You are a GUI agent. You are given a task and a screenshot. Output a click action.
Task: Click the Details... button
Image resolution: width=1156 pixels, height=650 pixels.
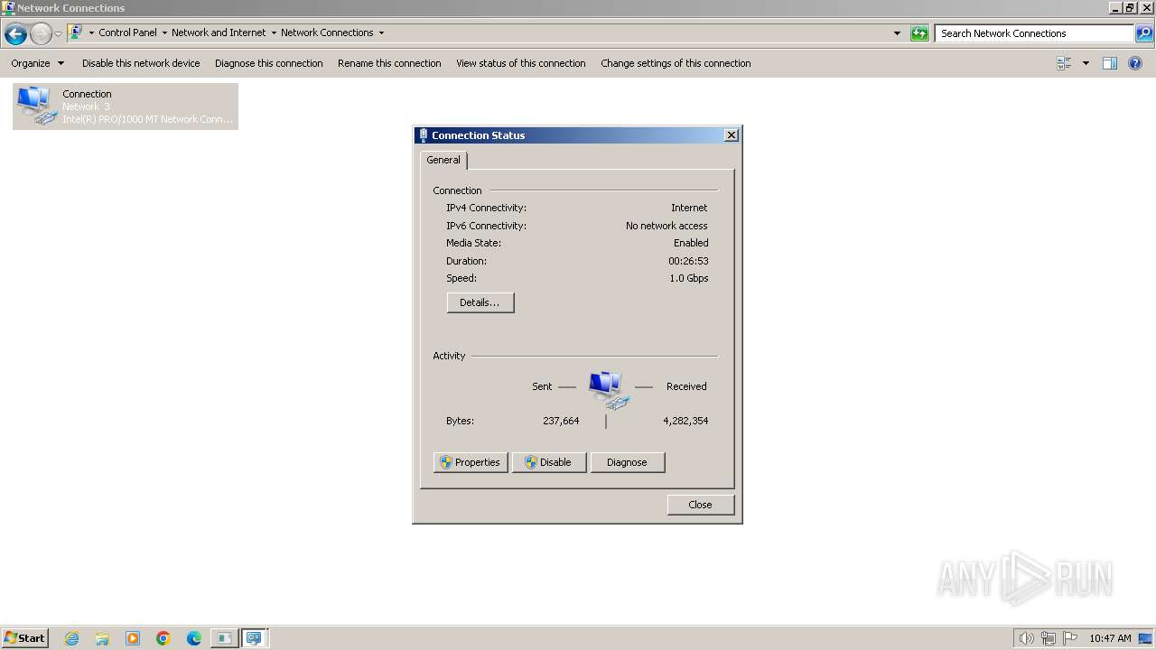[x=480, y=302]
